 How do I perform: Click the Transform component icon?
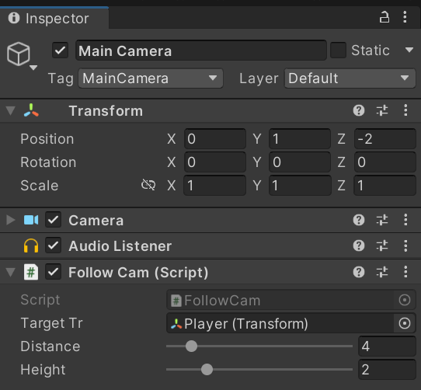pyautogui.click(x=31, y=110)
